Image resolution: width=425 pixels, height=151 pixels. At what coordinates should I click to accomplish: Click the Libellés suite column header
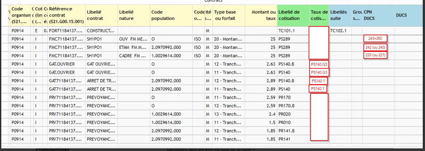[341, 16]
